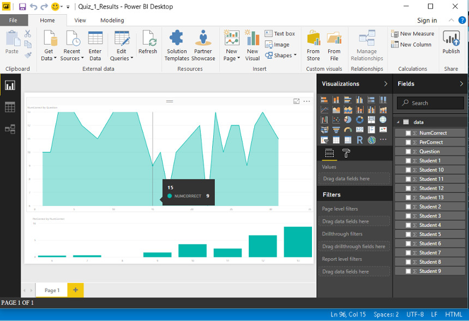Image resolution: width=469 pixels, height=321 pixels.
Task: Insert a New Visual
Action: pyautogui.click(x=252, y=46)
